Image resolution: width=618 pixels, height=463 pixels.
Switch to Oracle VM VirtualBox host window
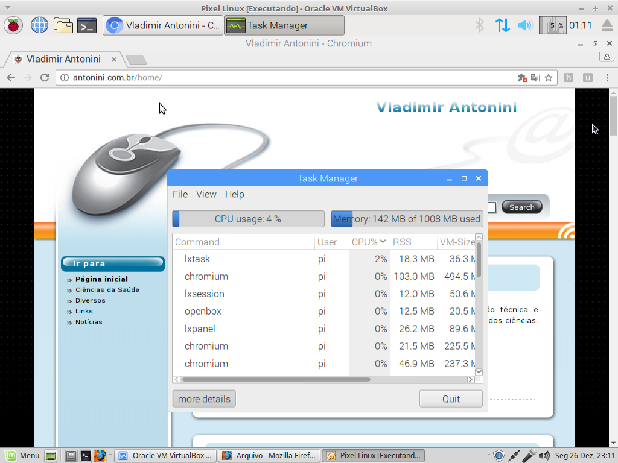pos(165,456)
